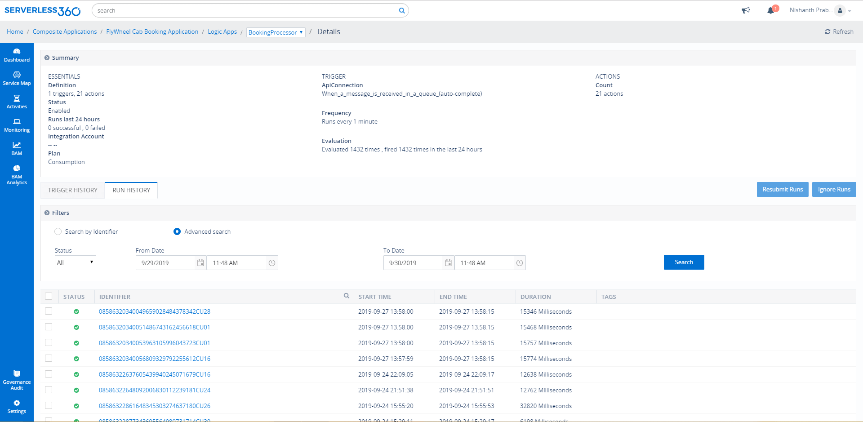Image resolution: width=863 pixels, height=422 pixels.
Task: Open the Dashboard sidebar item
Action: click(17, 55)
